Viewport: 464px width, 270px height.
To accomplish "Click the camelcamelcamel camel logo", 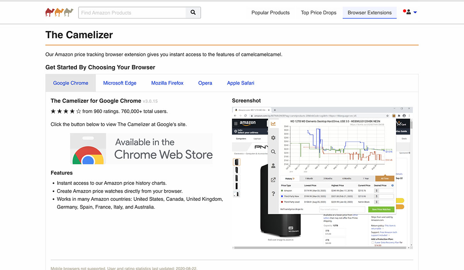I will click(59, 12).
